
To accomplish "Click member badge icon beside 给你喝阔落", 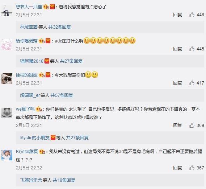I will pos(42,41).
